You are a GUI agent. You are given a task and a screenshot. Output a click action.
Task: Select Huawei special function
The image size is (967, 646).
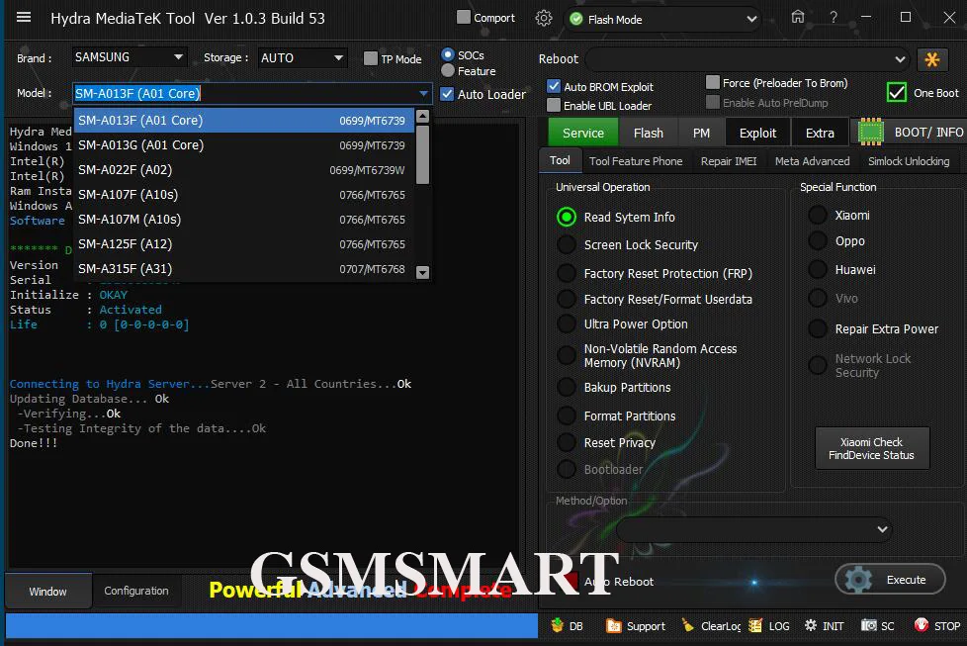coord(818,269)
